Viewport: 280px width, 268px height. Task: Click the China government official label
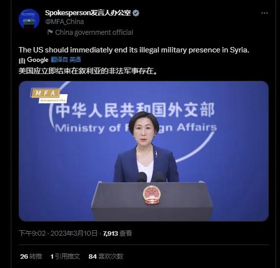[x=94, y=32]
